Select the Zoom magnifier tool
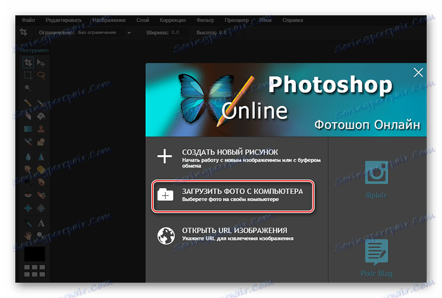 pyautogui.click(x=41, y=235)
